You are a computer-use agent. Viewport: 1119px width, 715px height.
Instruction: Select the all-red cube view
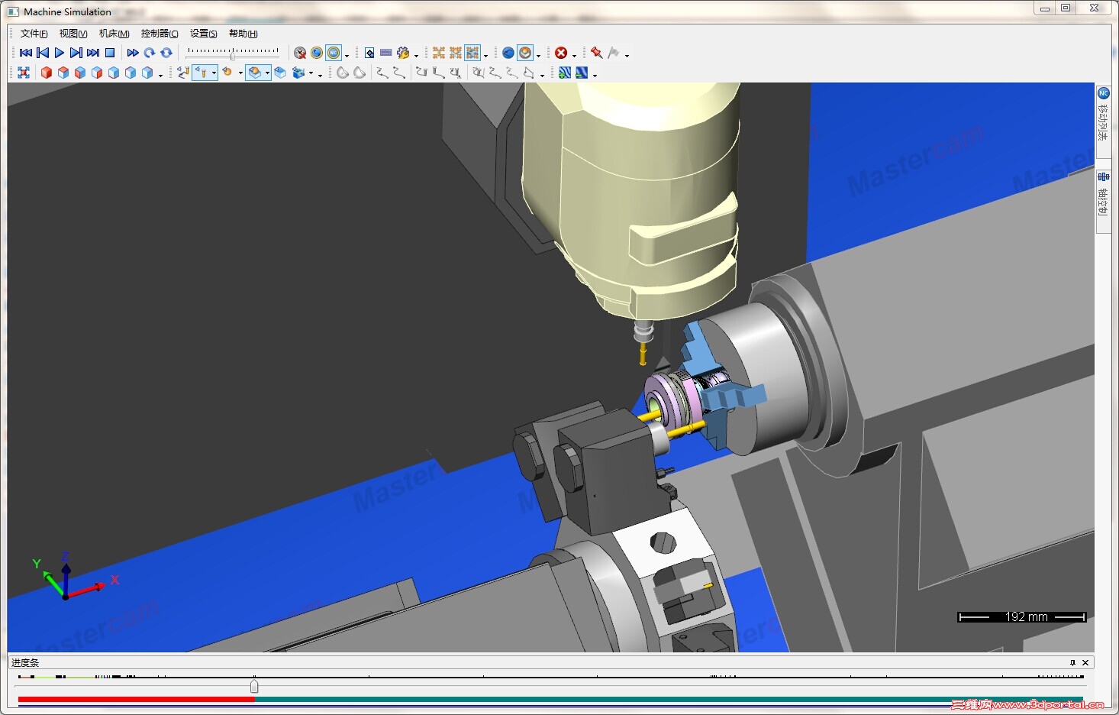[x=47, y=73]
